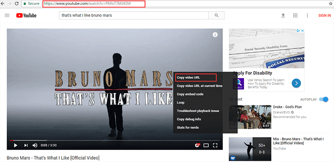
Task: Open the player settings gear
Action: [x=197, y=145]
